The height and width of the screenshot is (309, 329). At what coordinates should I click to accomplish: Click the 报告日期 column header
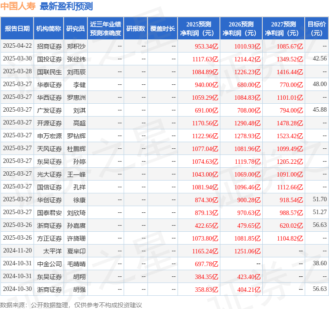[x=17, y=29]
